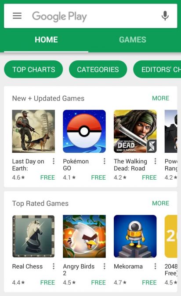Open Pokémon GO app icon
Viewport: 181px width, 296px height.
[84, 131]
